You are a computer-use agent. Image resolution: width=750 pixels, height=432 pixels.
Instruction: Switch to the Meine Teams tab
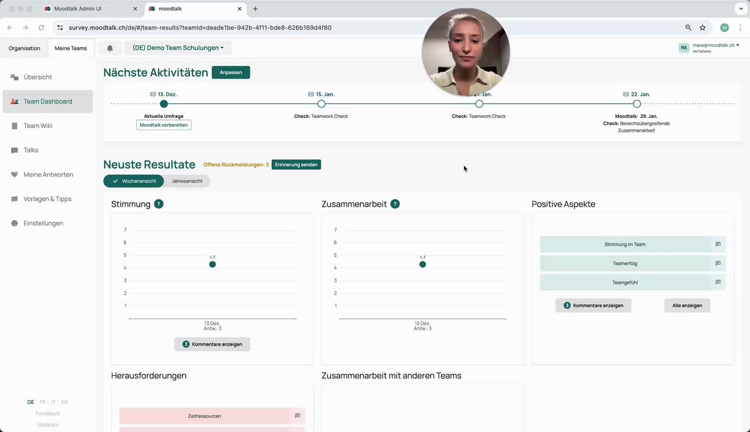71,48
